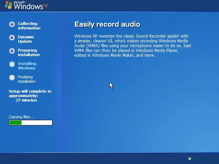Image resolution: width=219 pixels, height=164 pixels.
Task: Click the Sound Recorder description paragraph
Action: click(132, 46)
